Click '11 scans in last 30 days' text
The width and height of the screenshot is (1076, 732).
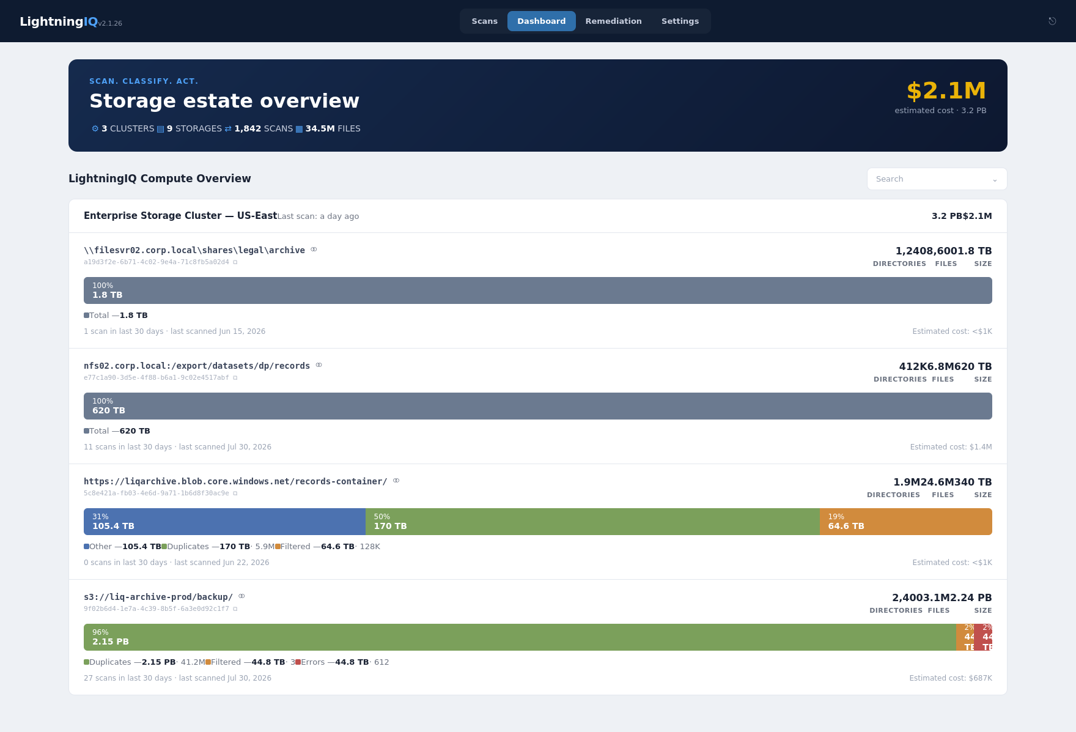click(x=128, y=447)
